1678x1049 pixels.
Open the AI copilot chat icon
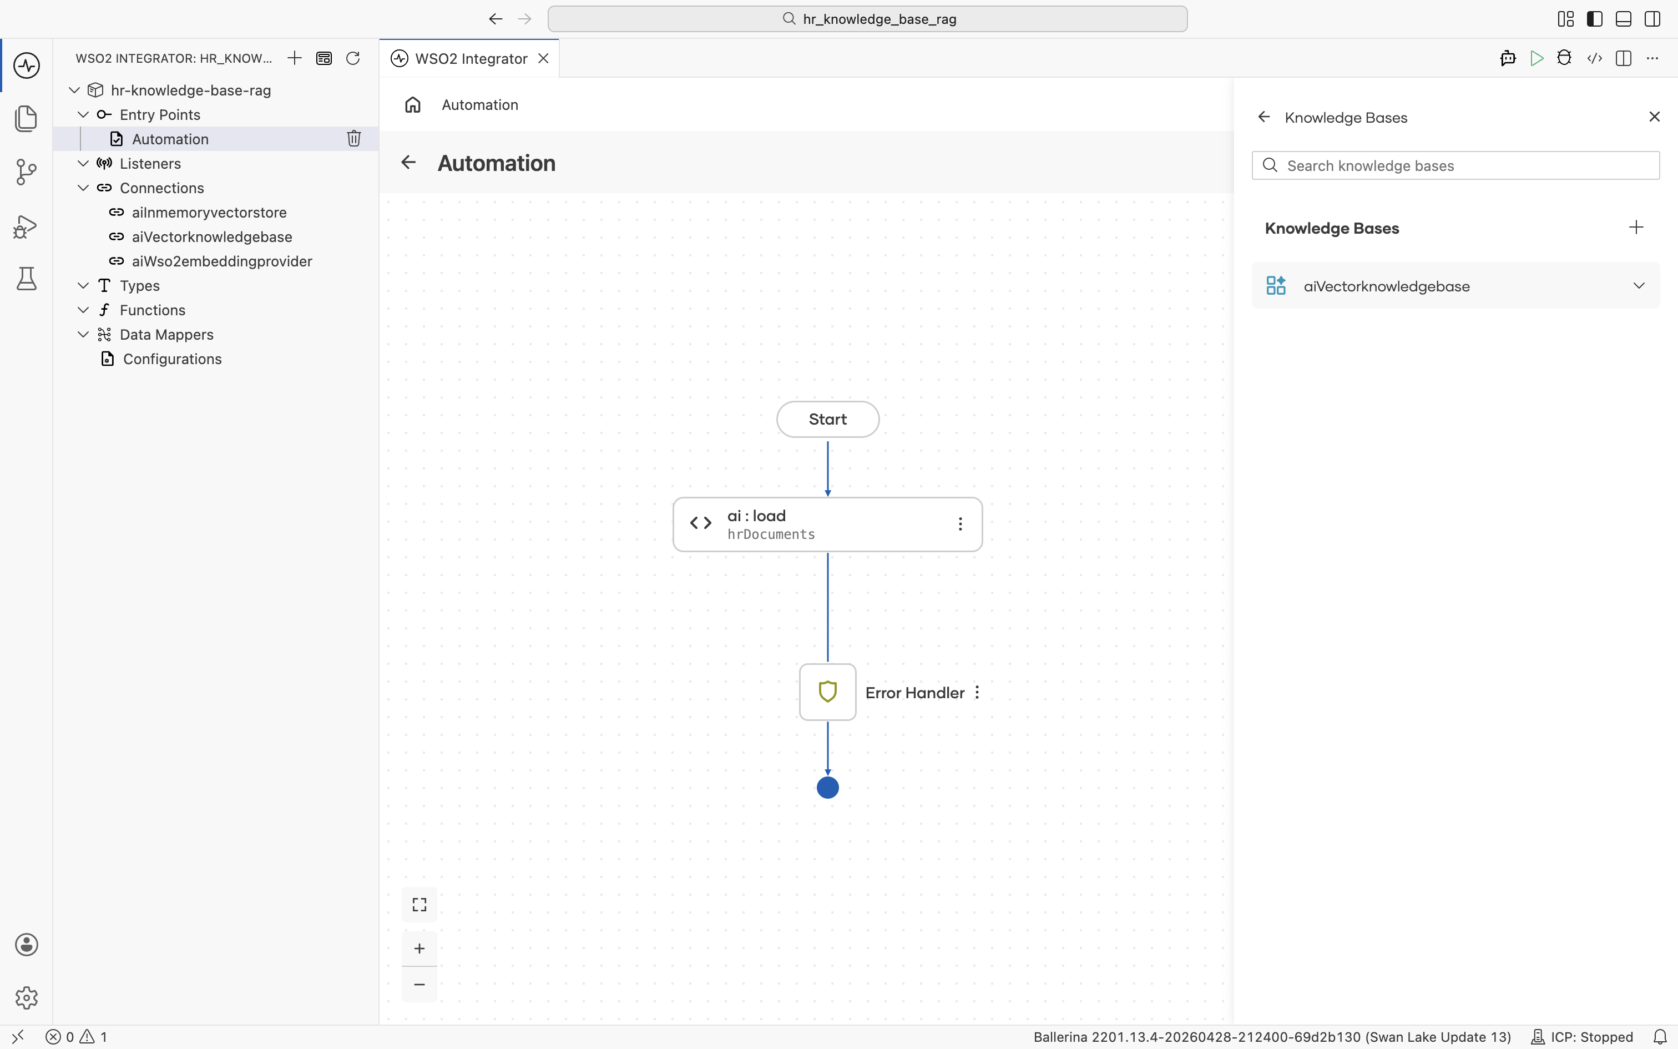1508,58
